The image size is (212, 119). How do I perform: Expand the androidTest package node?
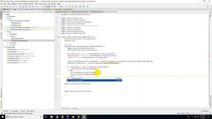point(8,27)
